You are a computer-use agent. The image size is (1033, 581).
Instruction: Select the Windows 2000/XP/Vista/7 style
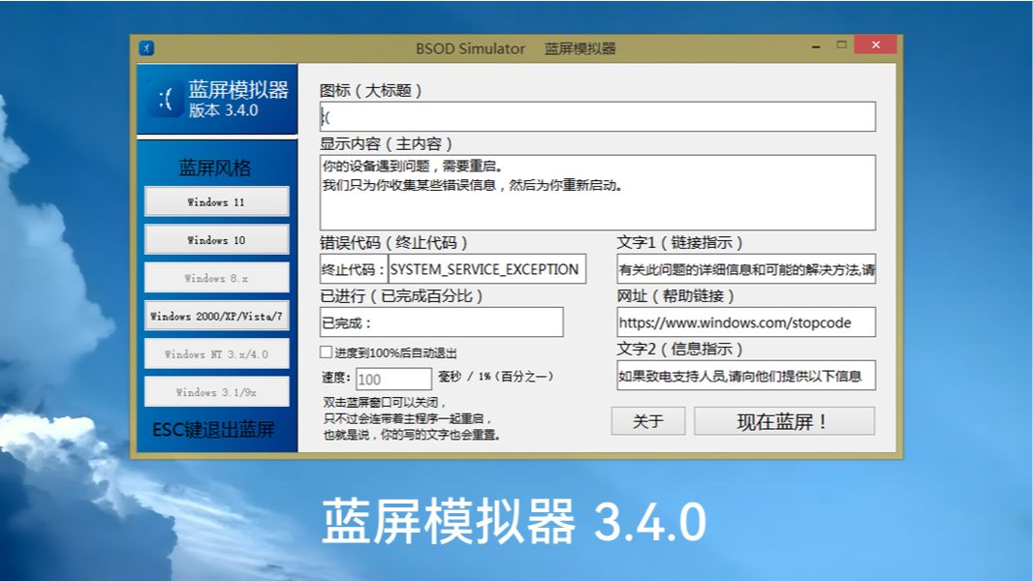[217, 315]
